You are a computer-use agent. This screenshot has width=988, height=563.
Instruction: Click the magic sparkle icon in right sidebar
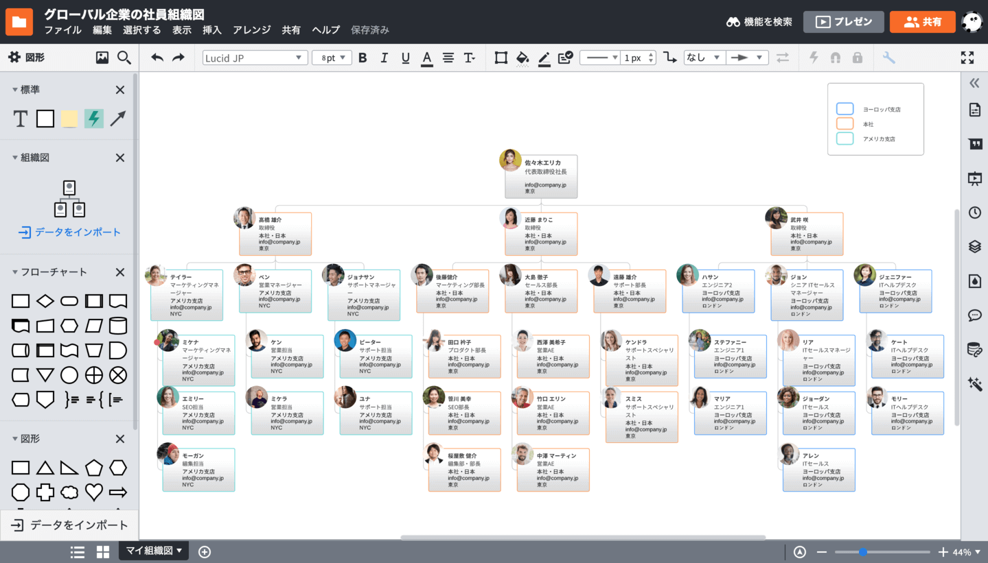pos(974,384)
